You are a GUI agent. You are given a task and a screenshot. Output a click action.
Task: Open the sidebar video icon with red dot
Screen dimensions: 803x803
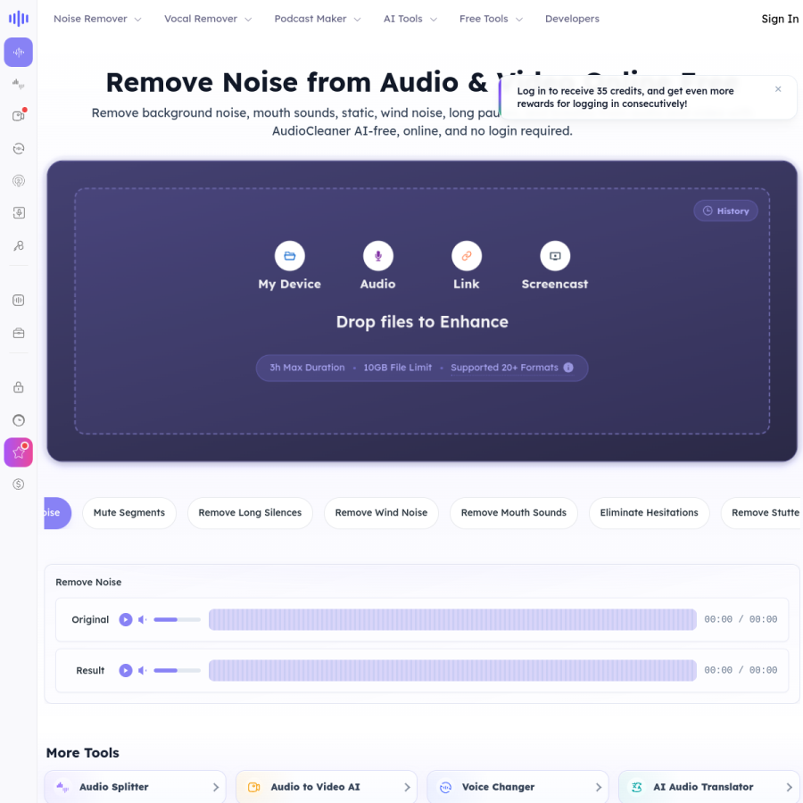tap(19, 115)
